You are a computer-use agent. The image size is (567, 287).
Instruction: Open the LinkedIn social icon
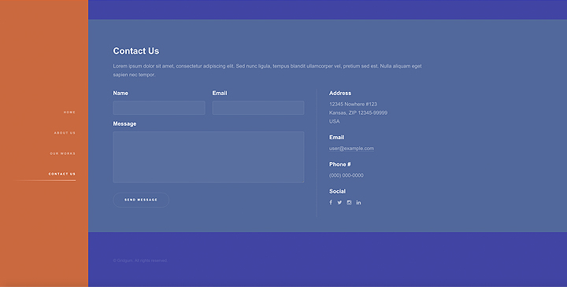(x=358, y=203)
